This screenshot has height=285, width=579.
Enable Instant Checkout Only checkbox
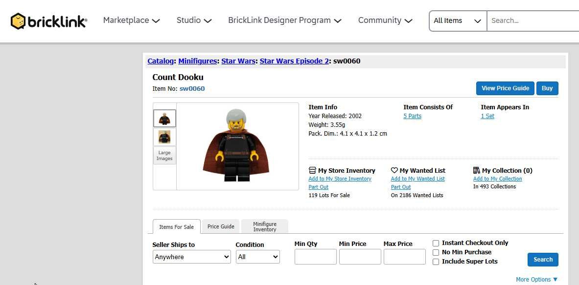(x=436, y=244)
